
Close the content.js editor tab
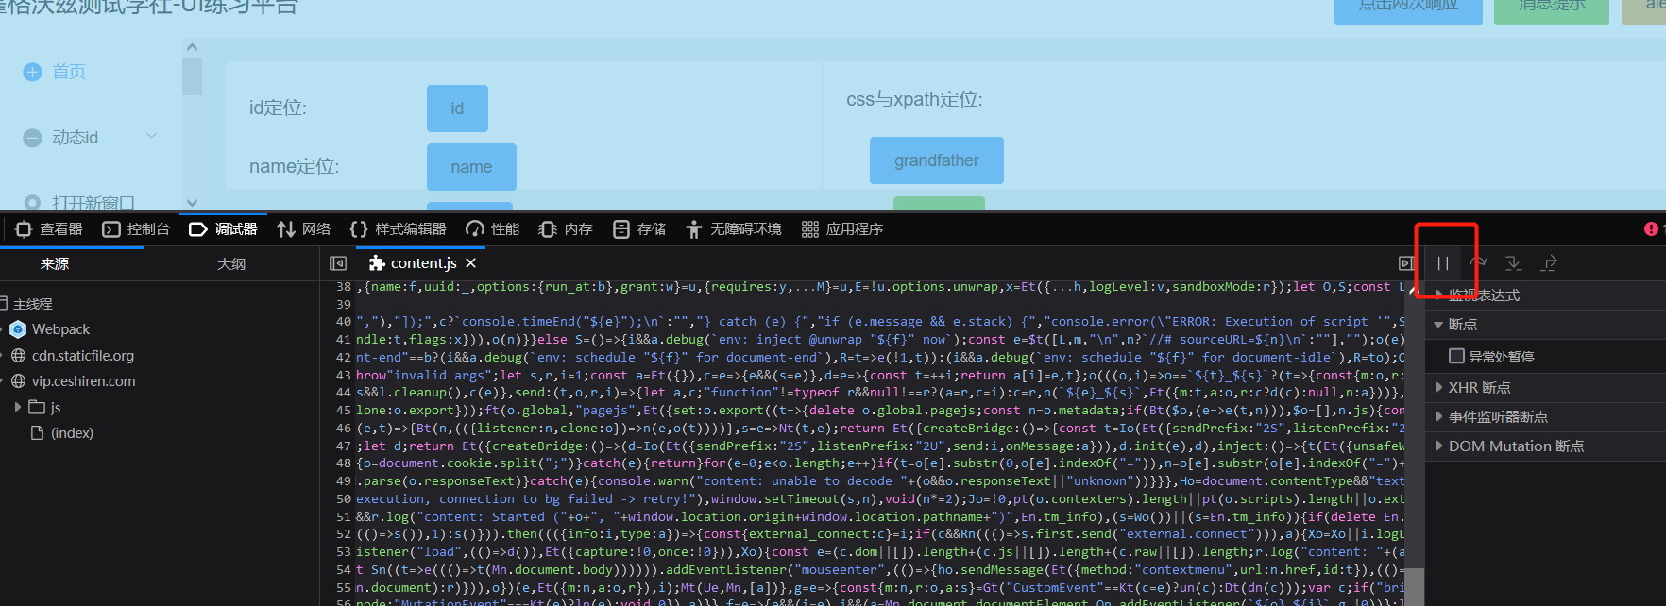471,263
